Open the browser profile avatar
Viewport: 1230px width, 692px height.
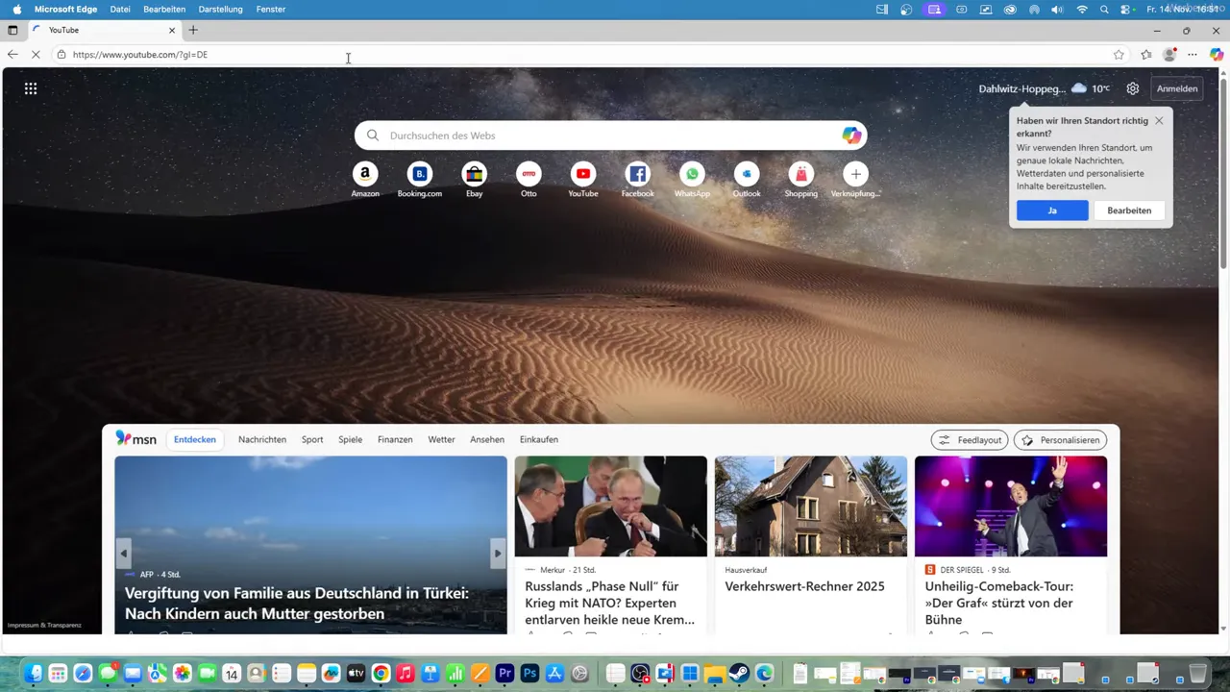click(1169, 55)
